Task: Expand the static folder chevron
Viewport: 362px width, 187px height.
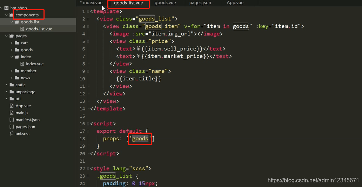Action: pos(6,85)
